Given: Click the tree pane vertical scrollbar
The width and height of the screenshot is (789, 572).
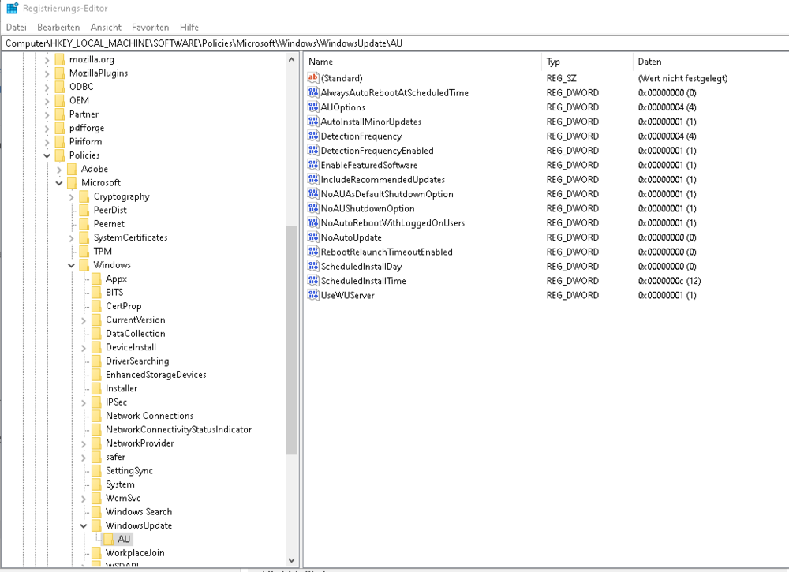Looking at the screenshot, I should tap(292, 339).
